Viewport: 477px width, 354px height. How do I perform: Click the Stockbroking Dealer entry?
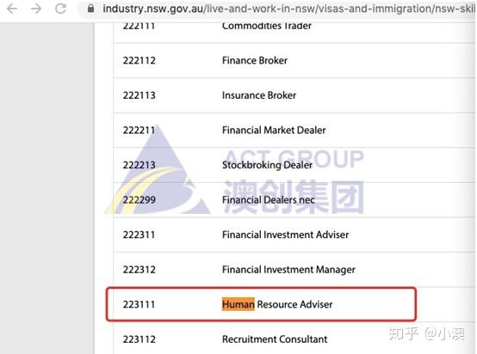click(267, 165)
